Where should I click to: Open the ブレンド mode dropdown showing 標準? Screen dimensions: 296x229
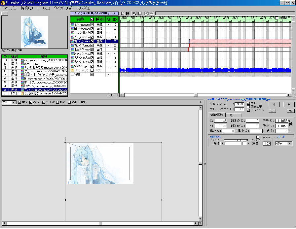click(x=290, y=143)
